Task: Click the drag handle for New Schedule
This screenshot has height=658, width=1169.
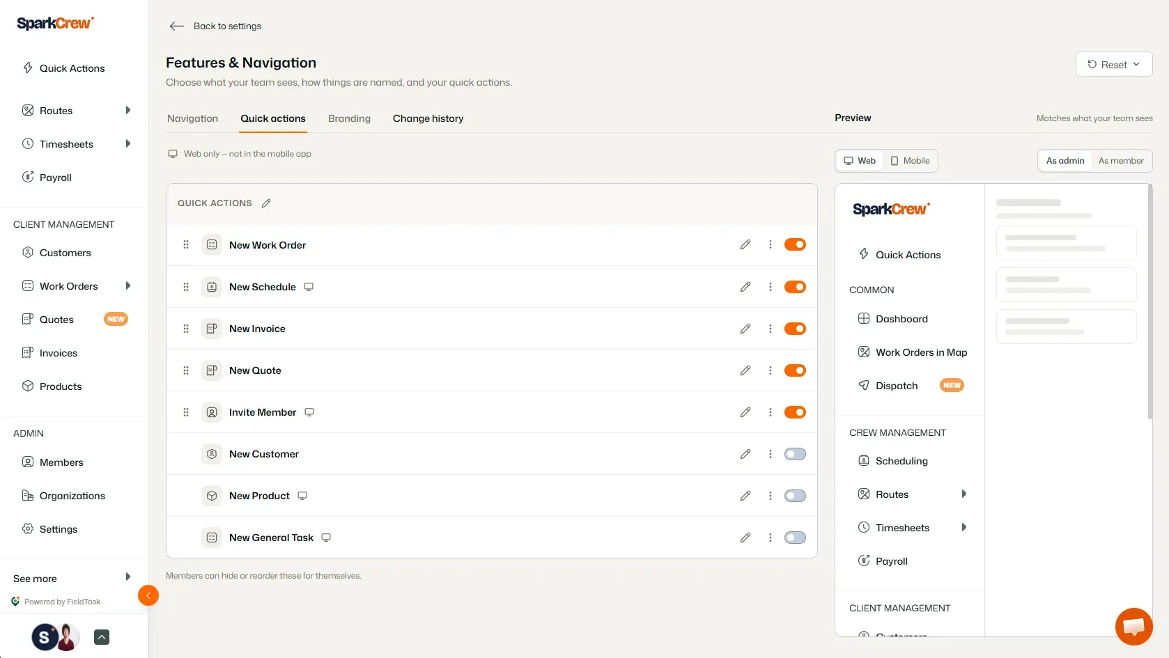Action: tap(186, 287)
